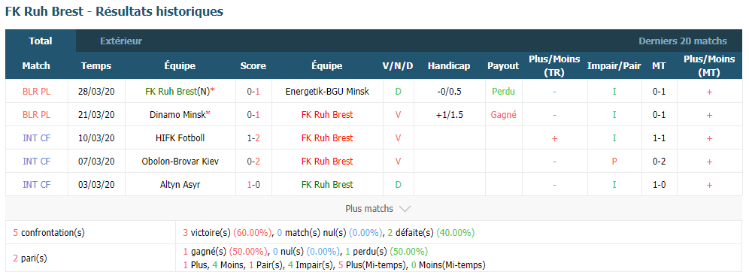The width and height of the screenshot is (749, 278).
Task: Click the Payout column header
Action: tap(503, 66)
